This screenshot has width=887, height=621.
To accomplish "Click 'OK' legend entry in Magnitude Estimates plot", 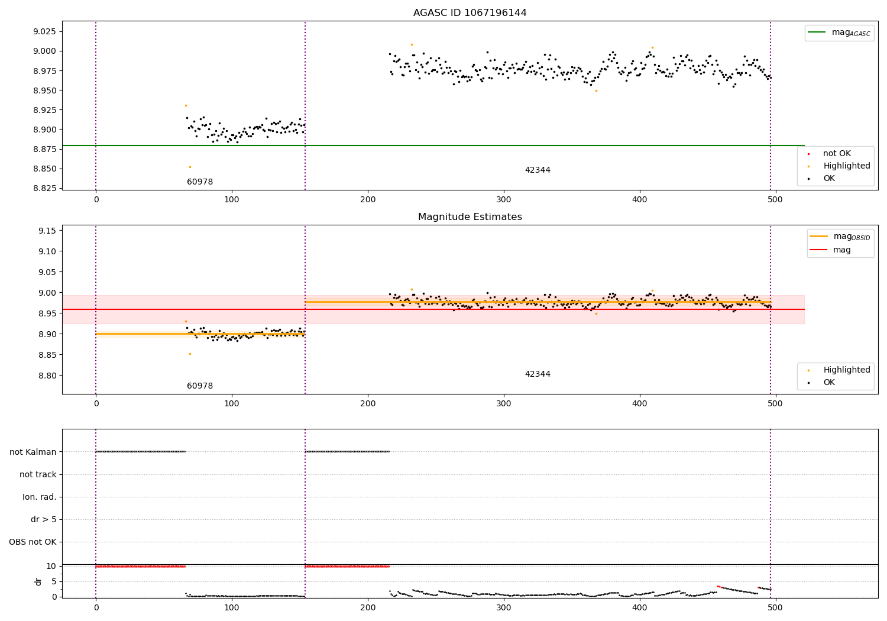I will click(x=829, y=383).
